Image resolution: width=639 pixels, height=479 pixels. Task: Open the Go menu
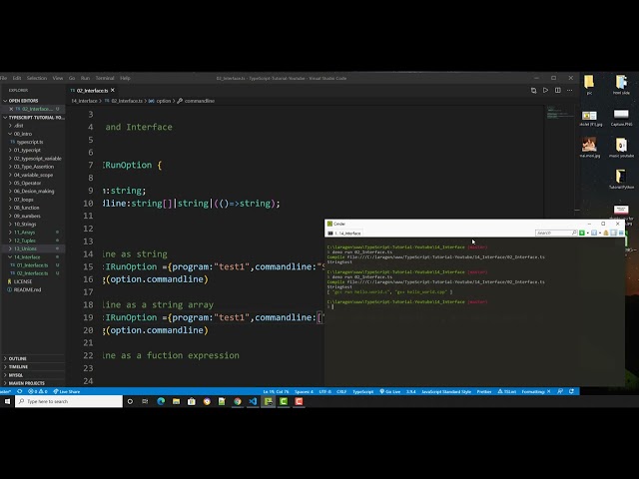click(72, 78)
